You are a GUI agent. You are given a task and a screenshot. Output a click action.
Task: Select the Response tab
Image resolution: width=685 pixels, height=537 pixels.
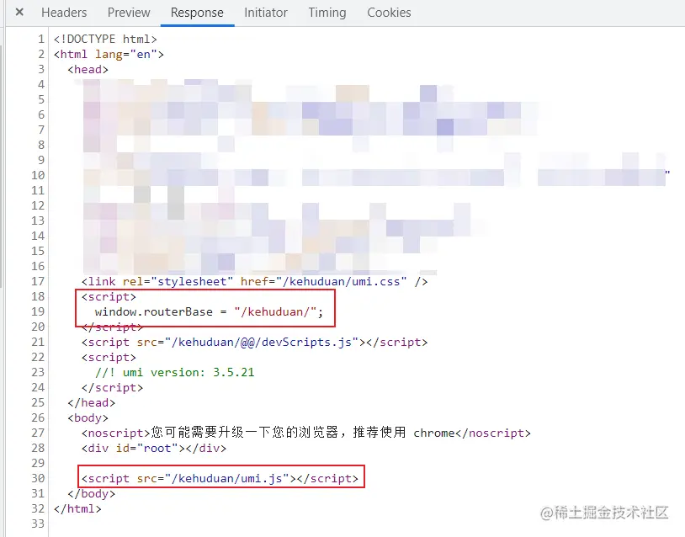pos(197,13)
